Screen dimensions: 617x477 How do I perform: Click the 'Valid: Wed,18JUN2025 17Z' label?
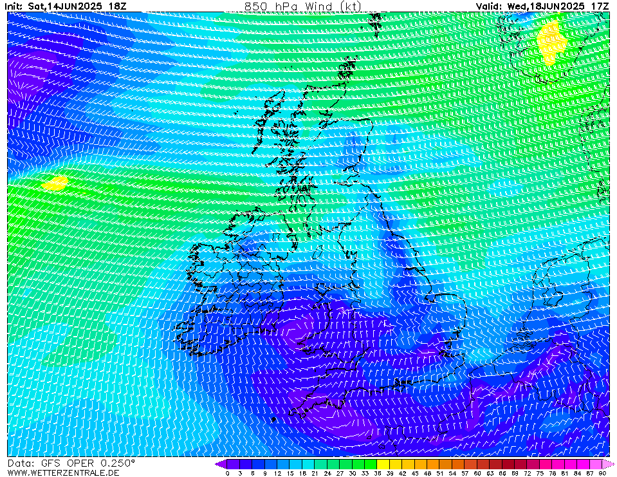pos(542,6)
